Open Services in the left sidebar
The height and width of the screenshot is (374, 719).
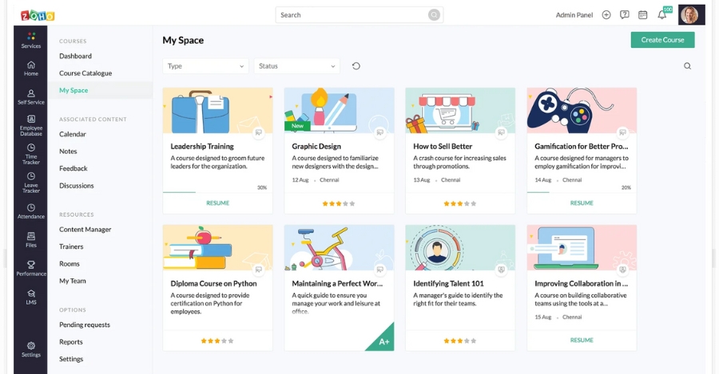[30, 40]
